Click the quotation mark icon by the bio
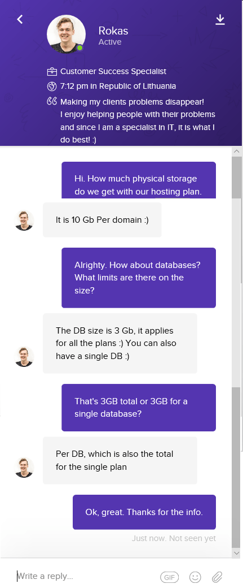 pyautogui.click(x=52, y=101)
